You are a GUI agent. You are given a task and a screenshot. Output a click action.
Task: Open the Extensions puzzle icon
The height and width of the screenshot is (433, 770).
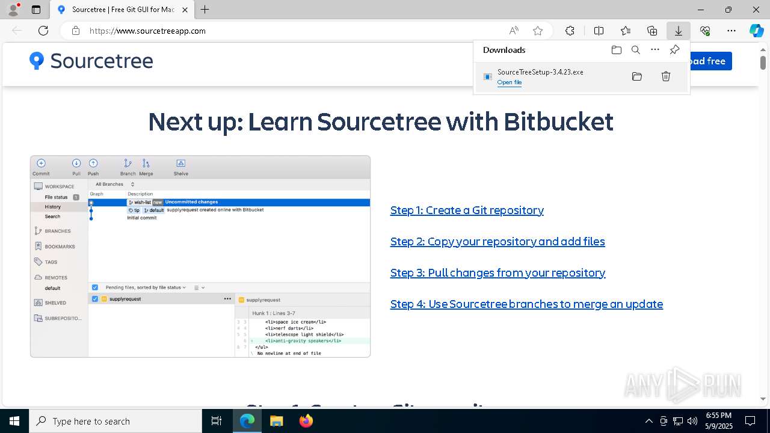pos(570,31)
